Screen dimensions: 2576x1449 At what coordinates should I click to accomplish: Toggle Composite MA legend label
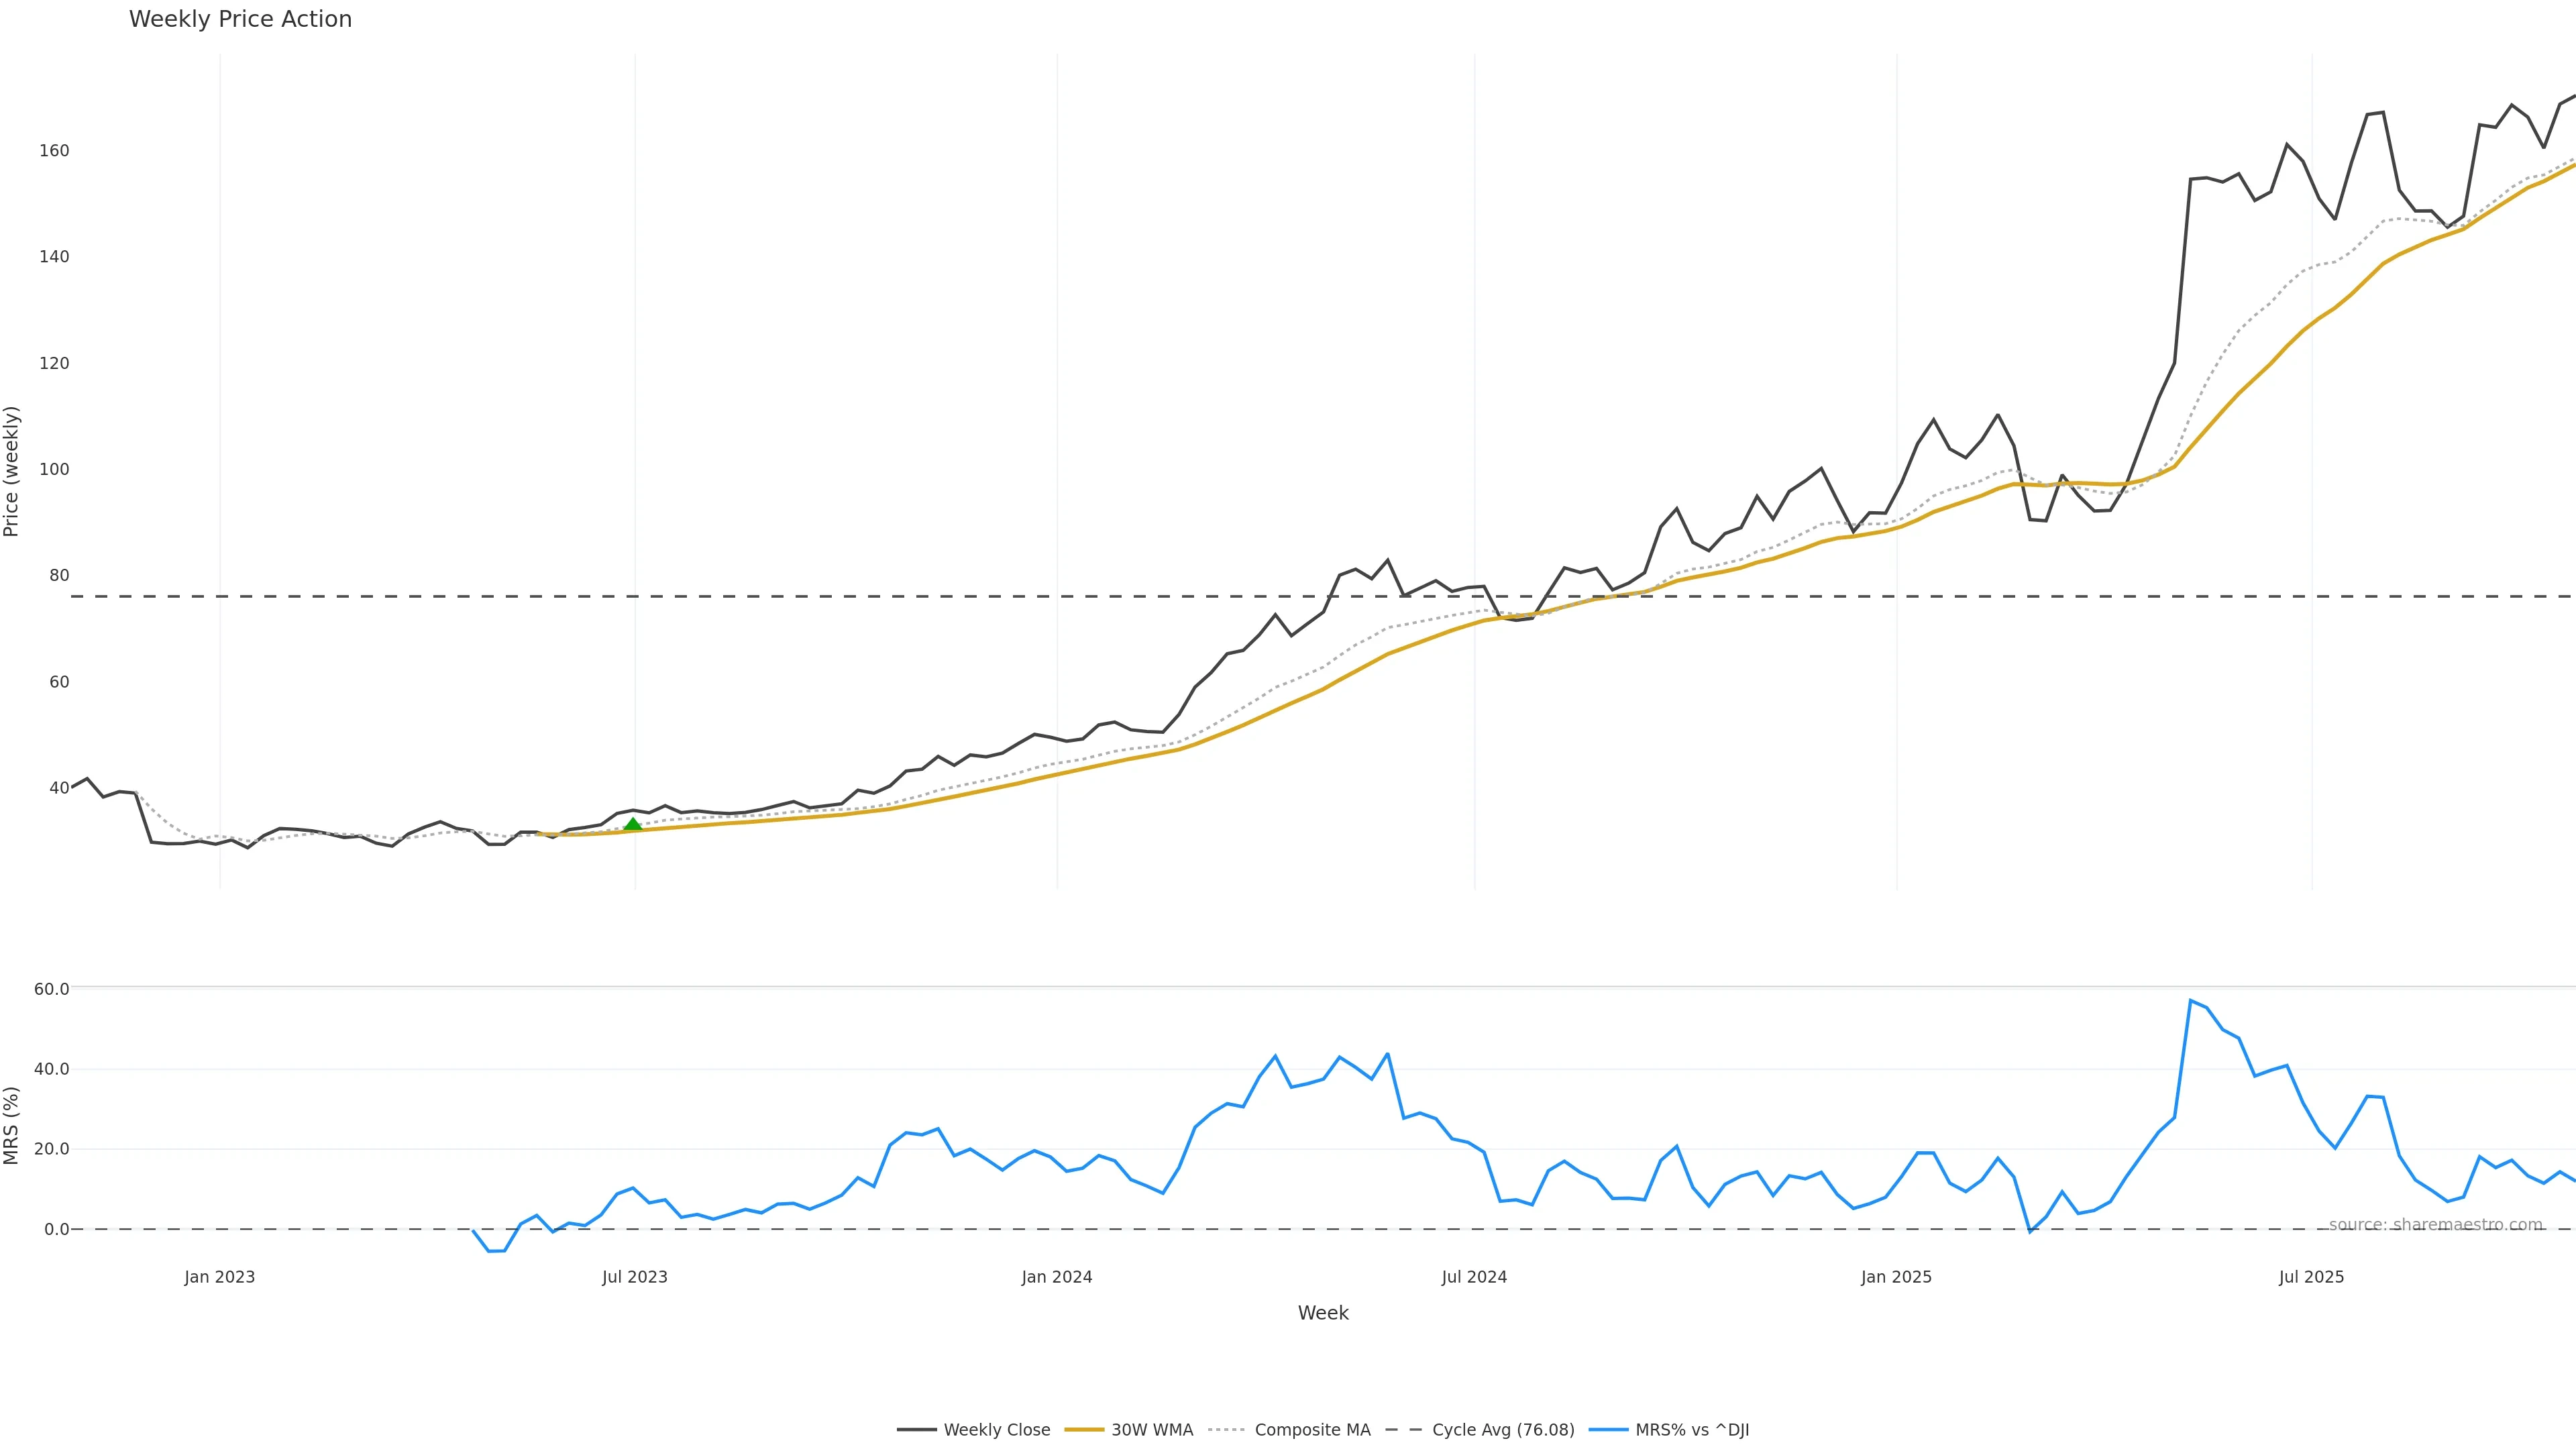click(x=1312, y=1430)
